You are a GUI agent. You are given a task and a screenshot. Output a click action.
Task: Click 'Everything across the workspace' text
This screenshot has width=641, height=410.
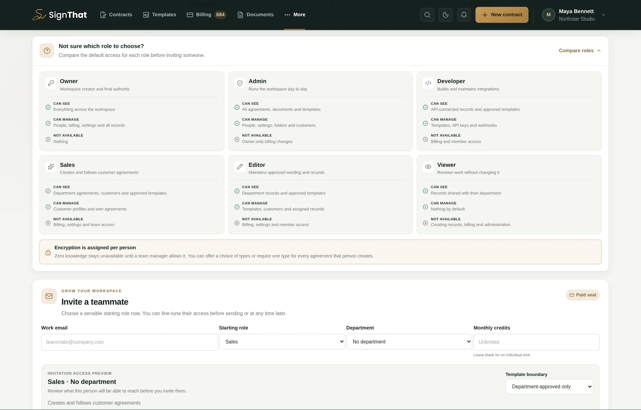pyautogui.click(x=84, y=110)
